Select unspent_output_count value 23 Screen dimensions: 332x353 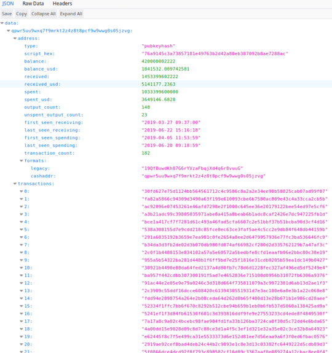[x=144, y=115]
